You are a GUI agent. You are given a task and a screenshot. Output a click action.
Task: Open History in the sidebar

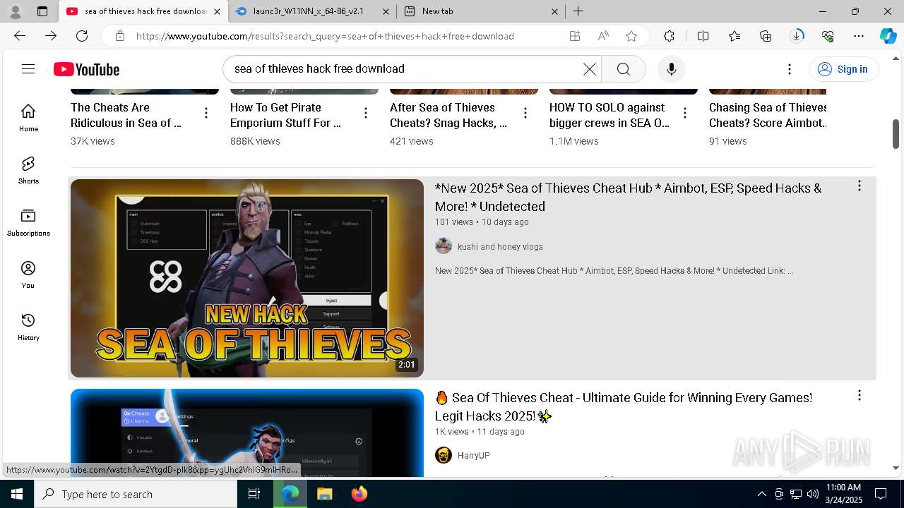click(x=28, y=327)
